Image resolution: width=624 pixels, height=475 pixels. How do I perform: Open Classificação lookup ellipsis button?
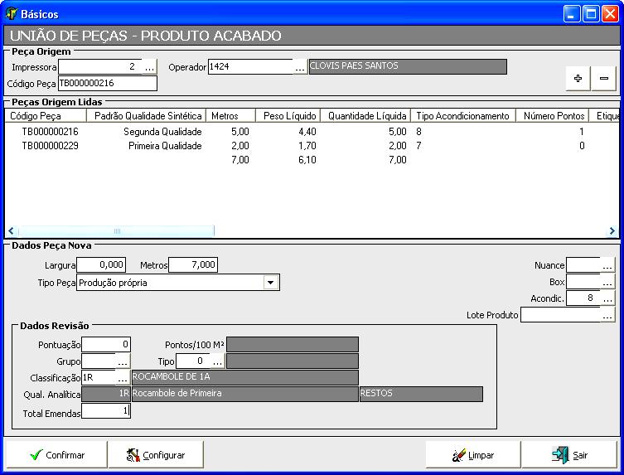click(123, 377)
